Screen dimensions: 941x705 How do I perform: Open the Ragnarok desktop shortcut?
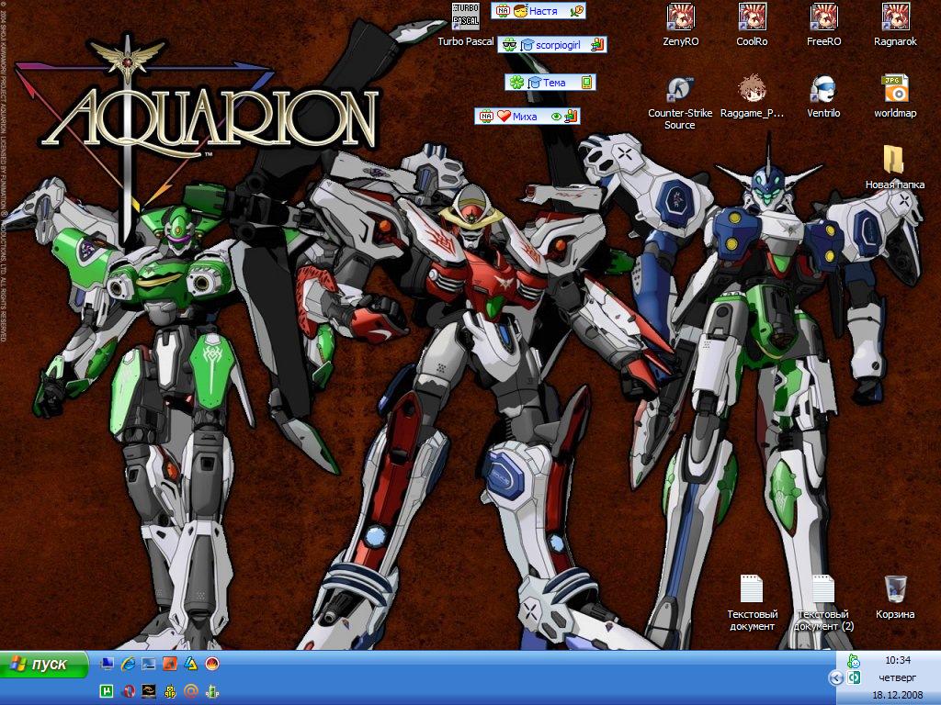[x=895, y=25]
